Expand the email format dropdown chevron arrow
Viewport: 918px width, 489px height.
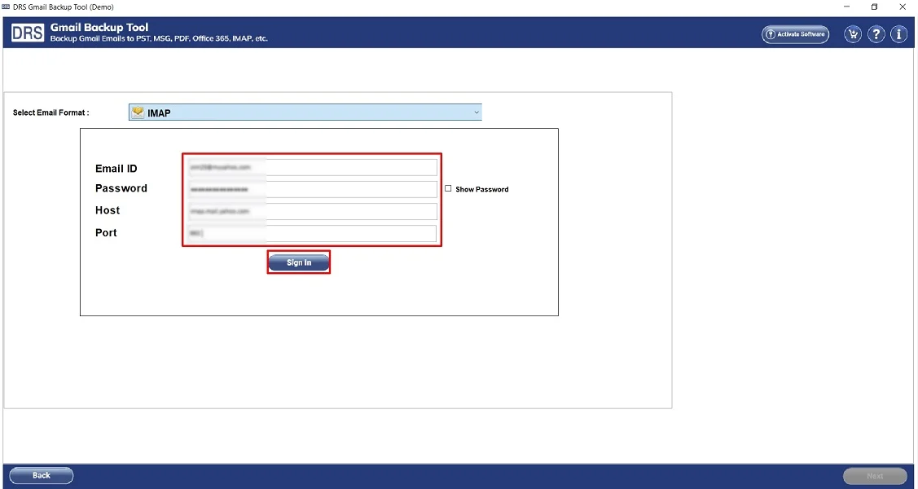coord(477,112)
